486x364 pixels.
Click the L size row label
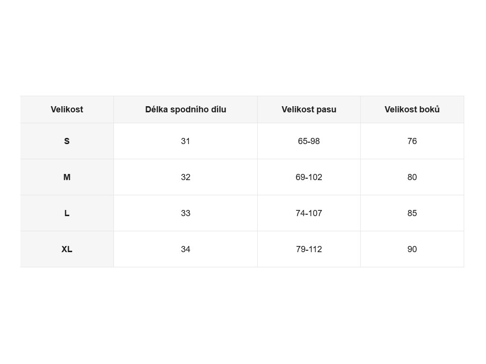[67, 213]
